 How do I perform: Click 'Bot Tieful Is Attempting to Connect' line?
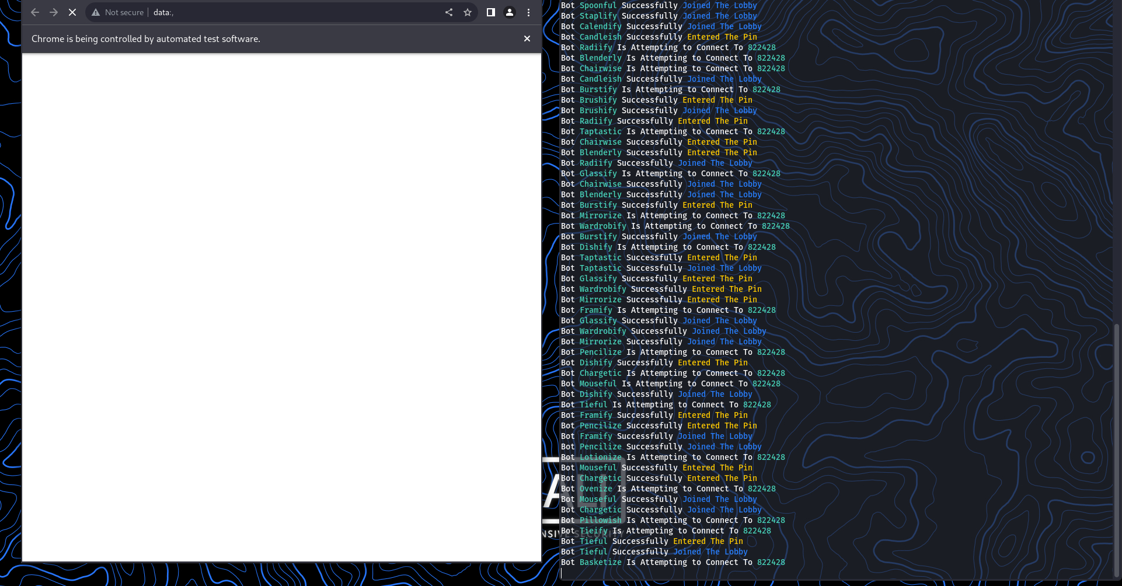[666, 404]
